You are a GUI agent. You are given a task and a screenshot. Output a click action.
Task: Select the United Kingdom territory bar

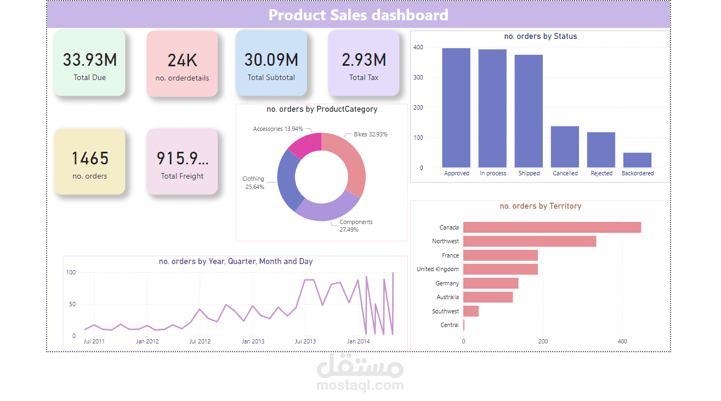(501, 269)
